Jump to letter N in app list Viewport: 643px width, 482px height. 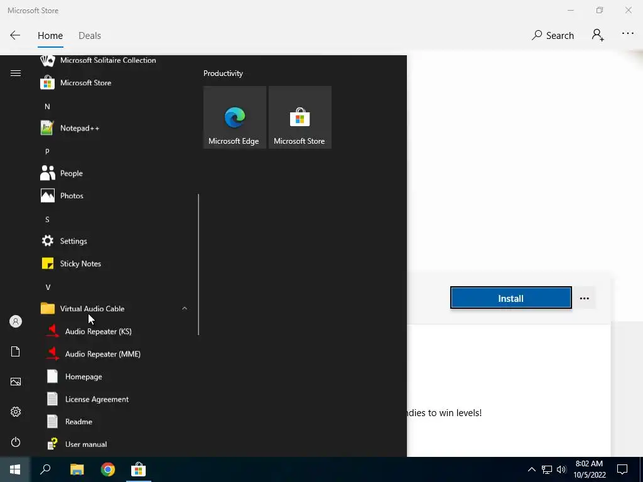click(x=47, y=107)
